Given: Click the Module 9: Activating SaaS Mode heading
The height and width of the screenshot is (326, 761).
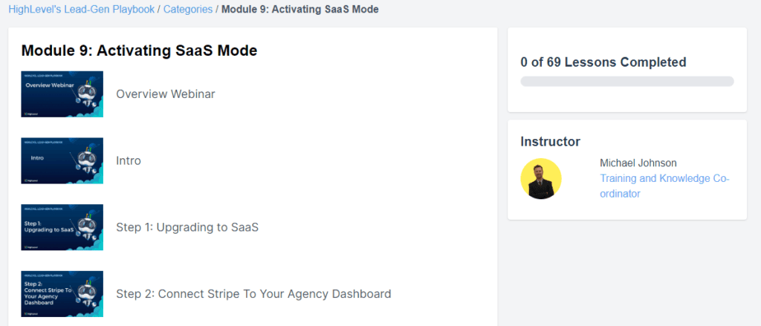Looking at the screenshot, I should [139, 50].
